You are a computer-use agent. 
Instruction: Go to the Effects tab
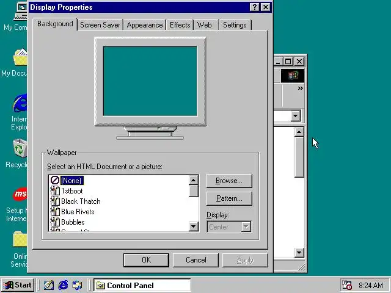pyautogui.click(x=180, y=25)
